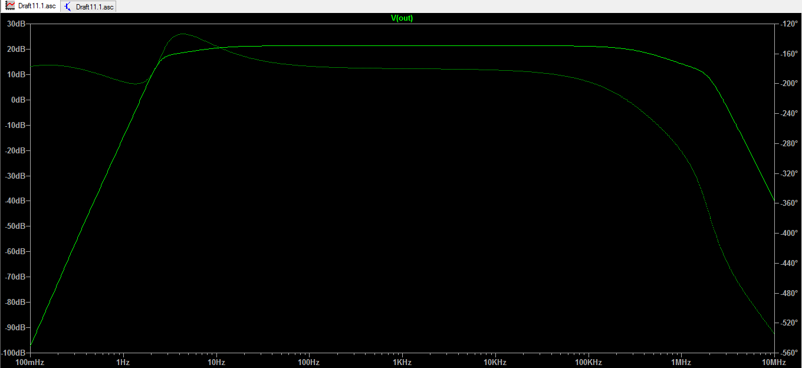
Task: Click the 10KHz frequency axis label
Action: coord(495,362)
